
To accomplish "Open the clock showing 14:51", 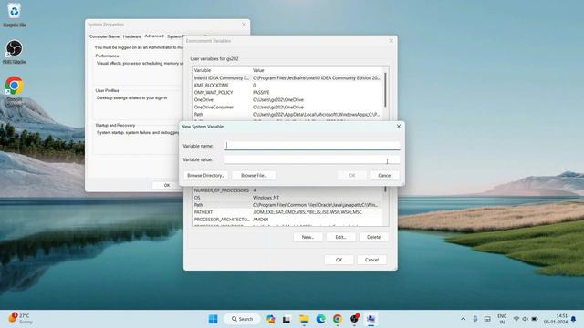I will (x=556, y=319).
